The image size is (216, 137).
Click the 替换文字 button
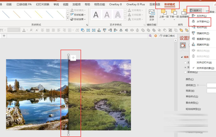[x=152, y=15]
